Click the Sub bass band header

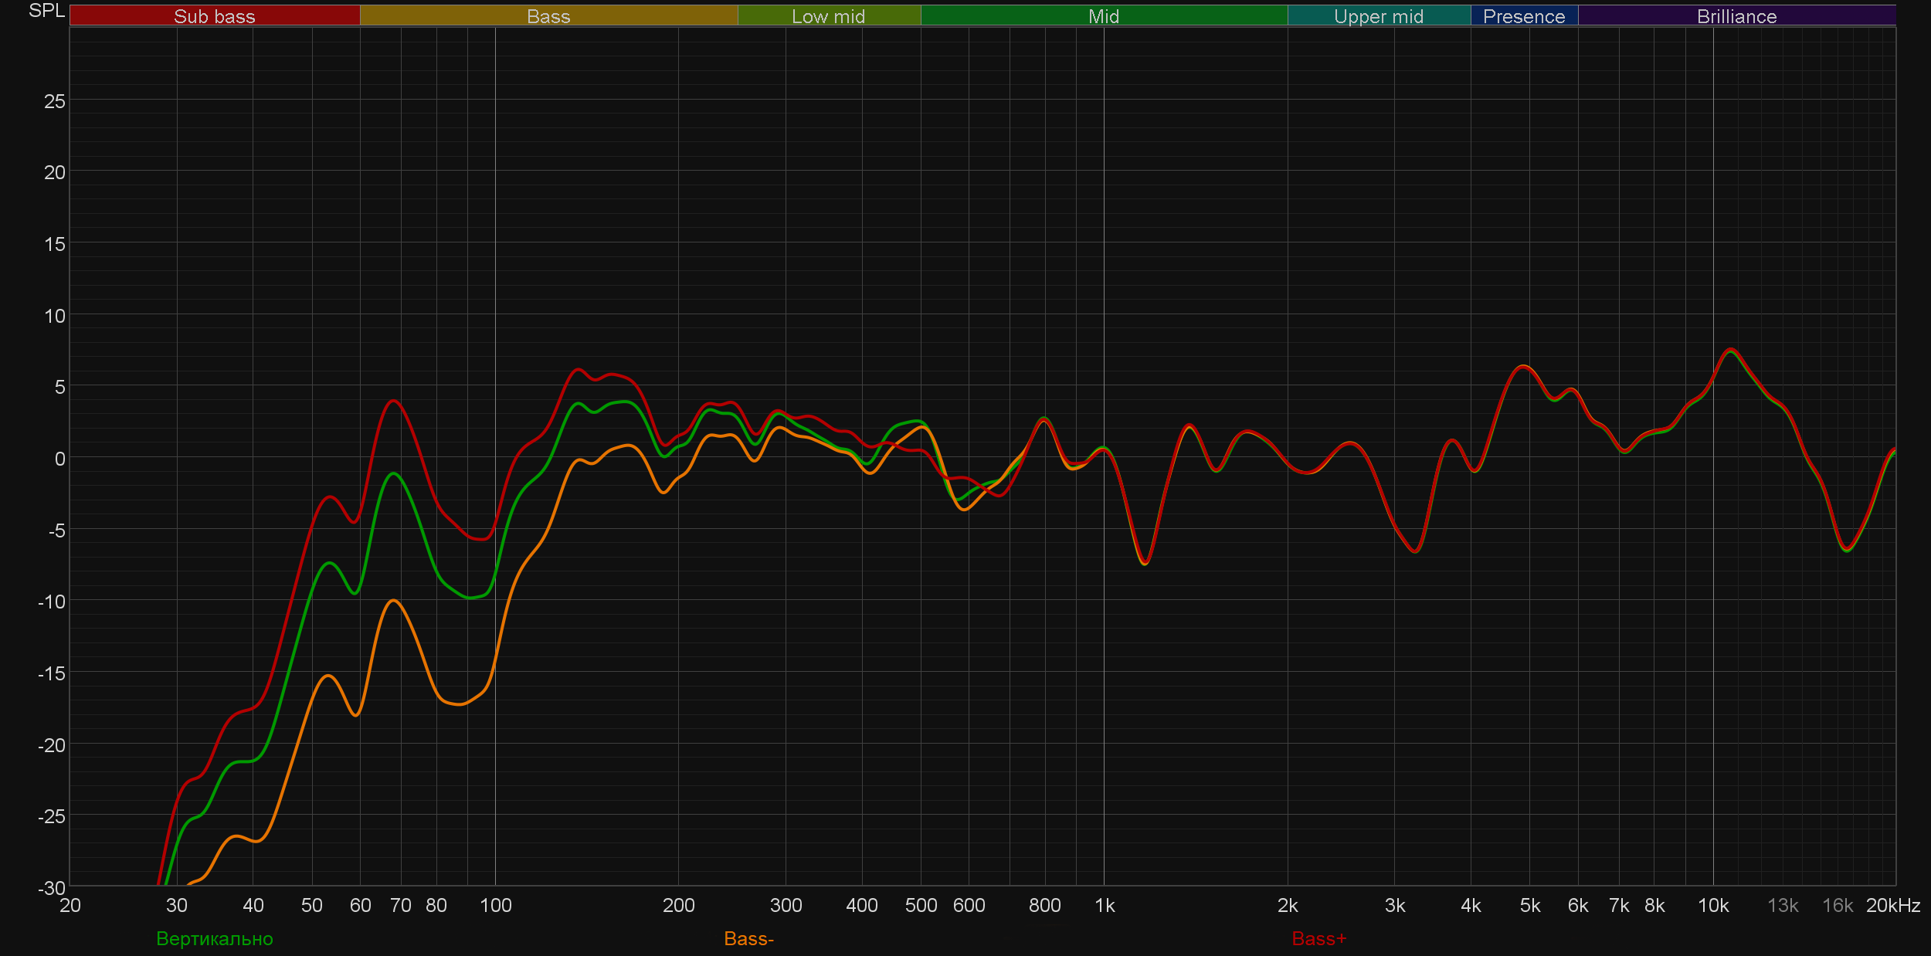coord(214,16)
